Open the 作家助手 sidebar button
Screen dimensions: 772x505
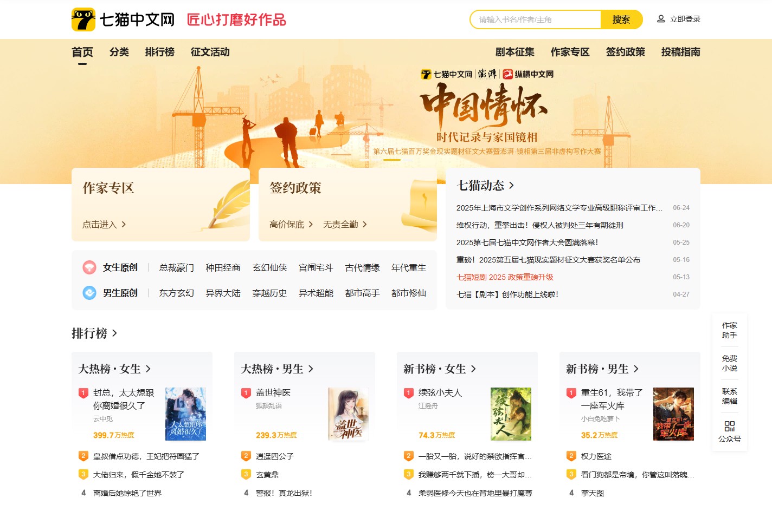(x=730, y=330)
